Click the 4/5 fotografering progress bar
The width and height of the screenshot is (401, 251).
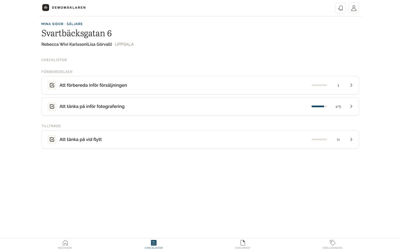(319, 107)
